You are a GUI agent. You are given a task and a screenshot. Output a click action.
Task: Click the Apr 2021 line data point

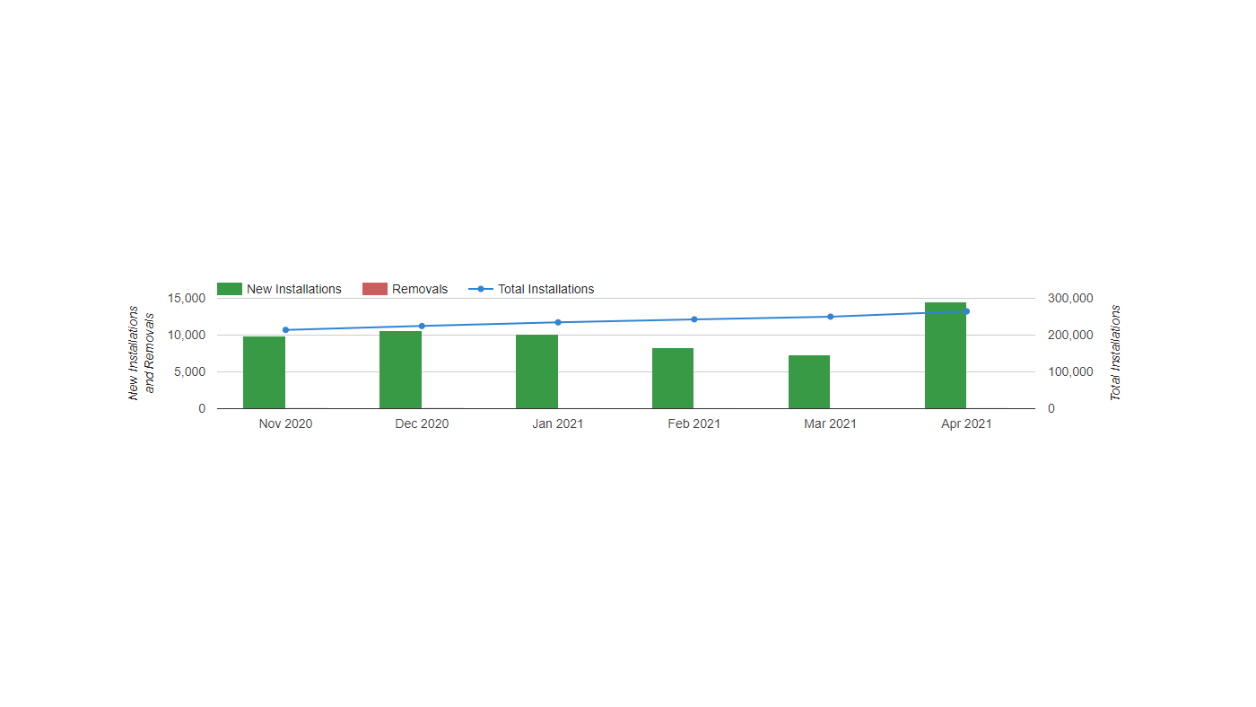click(x=966, y=311)
